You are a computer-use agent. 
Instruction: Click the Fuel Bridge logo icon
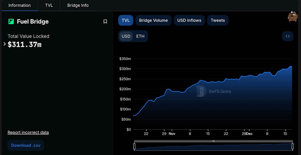(11, 21)
